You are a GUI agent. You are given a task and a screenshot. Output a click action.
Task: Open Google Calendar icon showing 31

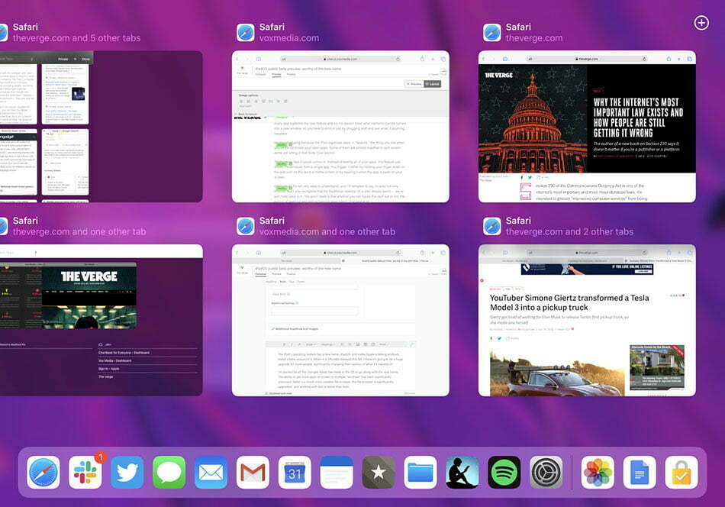[x=295, y=473]
